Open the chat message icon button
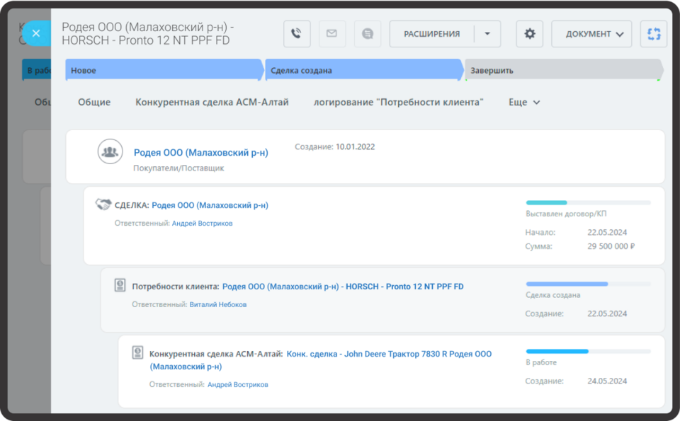The image size is (680, 421). coord(367,34)
